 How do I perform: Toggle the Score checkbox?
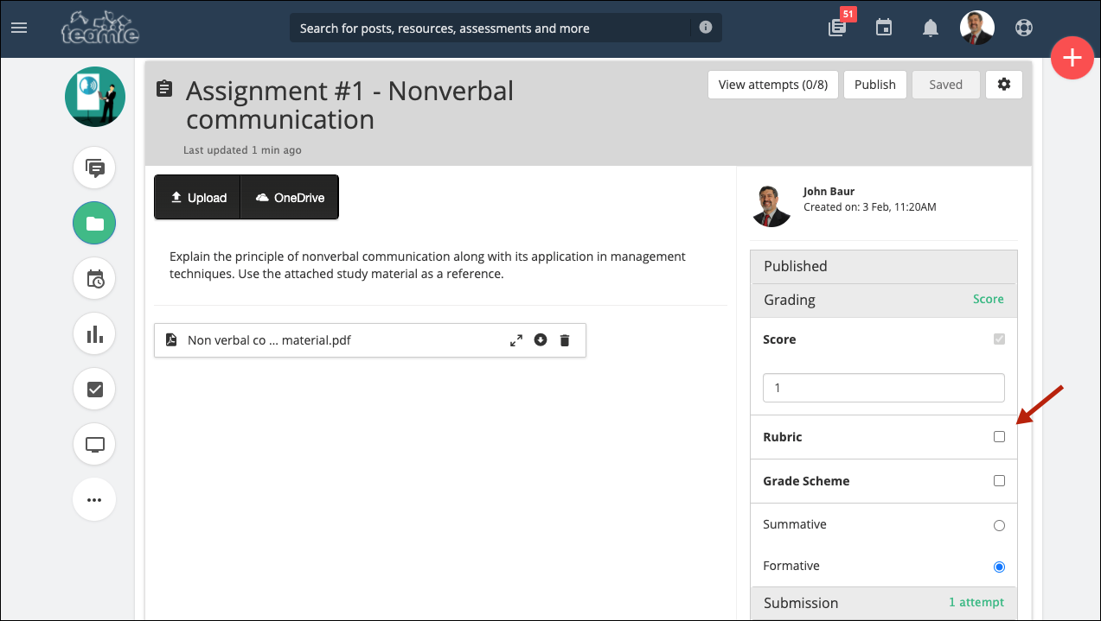(999, 339)
